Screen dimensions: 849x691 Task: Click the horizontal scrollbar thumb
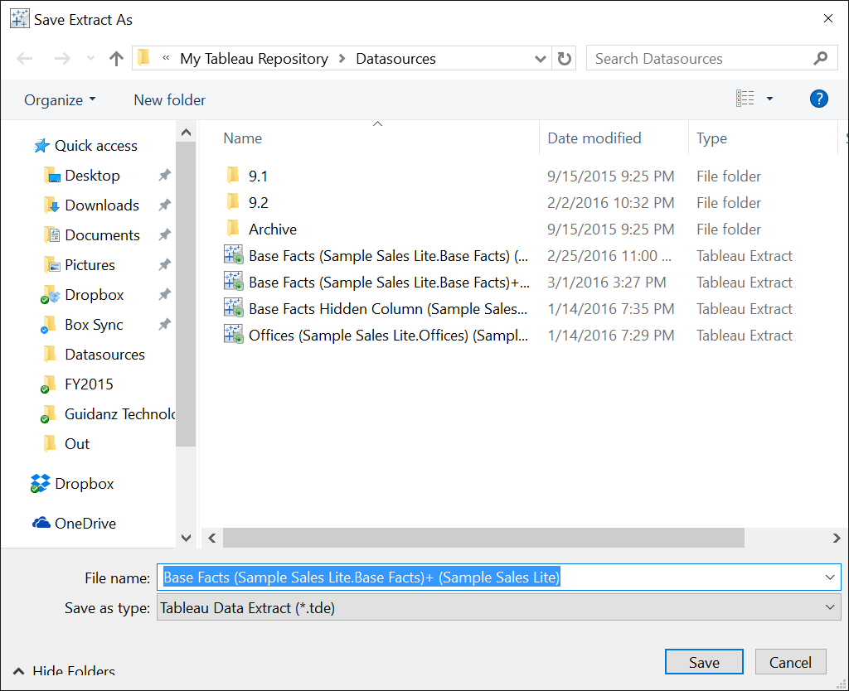click(483, 538)
